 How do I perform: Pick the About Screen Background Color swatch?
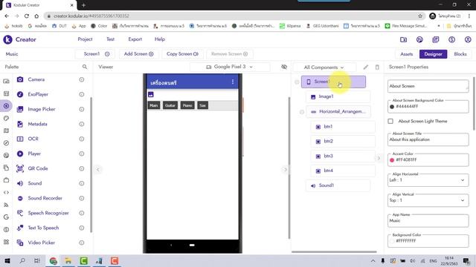click(x=392, y=107)
